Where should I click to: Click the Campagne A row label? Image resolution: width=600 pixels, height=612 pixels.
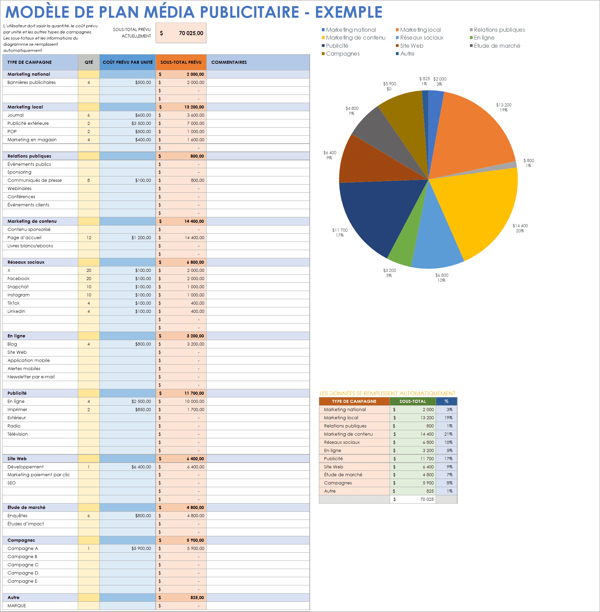coord(40,549)
